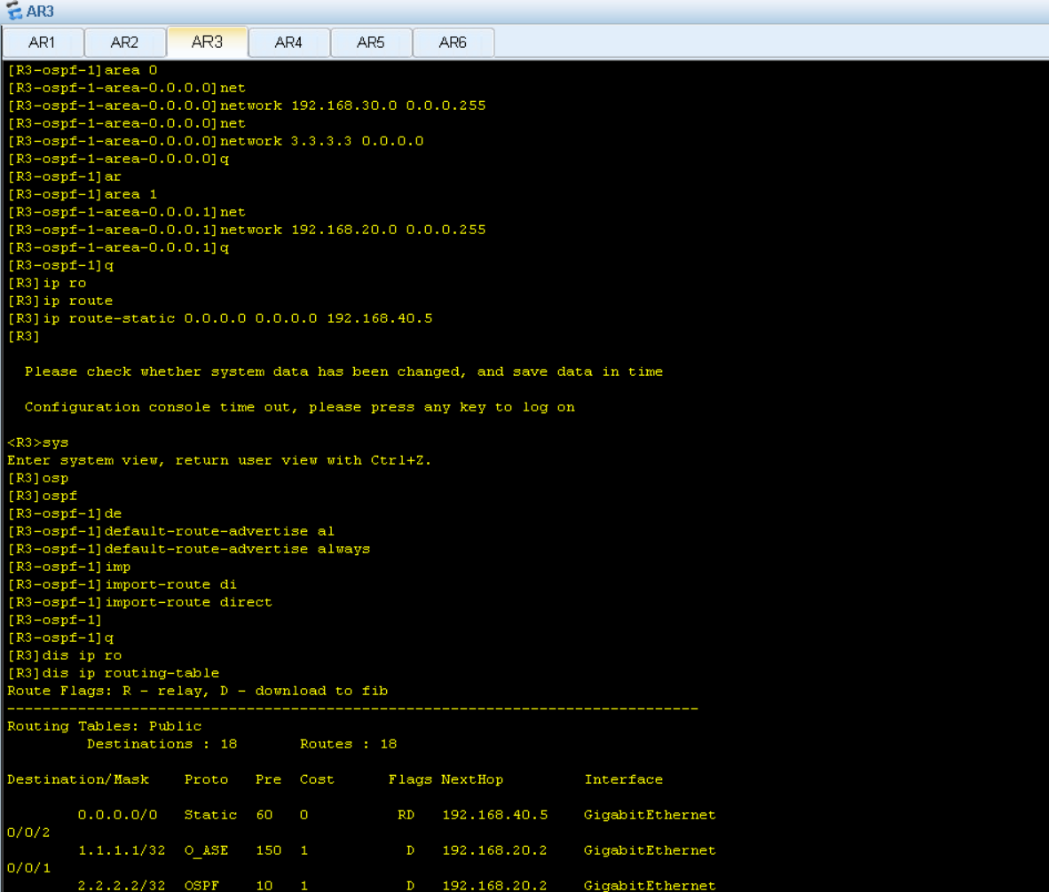The height and width of the screenshot is (892, 1049).
Task: Click the '[R3-ospf-1]area 1' command line
Action: coord(83,194)
